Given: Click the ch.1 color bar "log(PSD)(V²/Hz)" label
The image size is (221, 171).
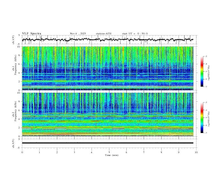Looking at the screenshot, I should point(209,73).
